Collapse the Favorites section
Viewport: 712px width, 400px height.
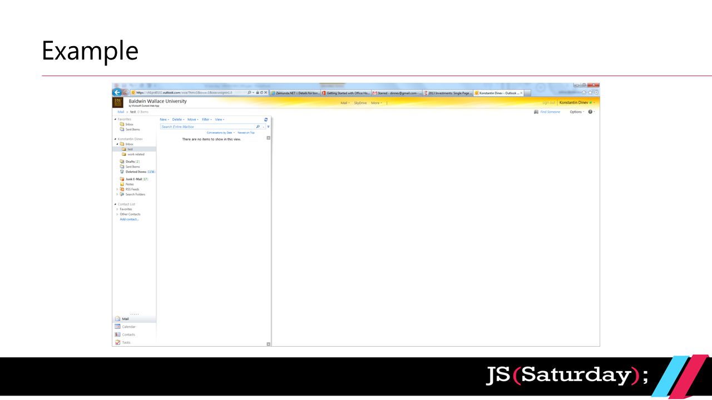pos(115,119)
